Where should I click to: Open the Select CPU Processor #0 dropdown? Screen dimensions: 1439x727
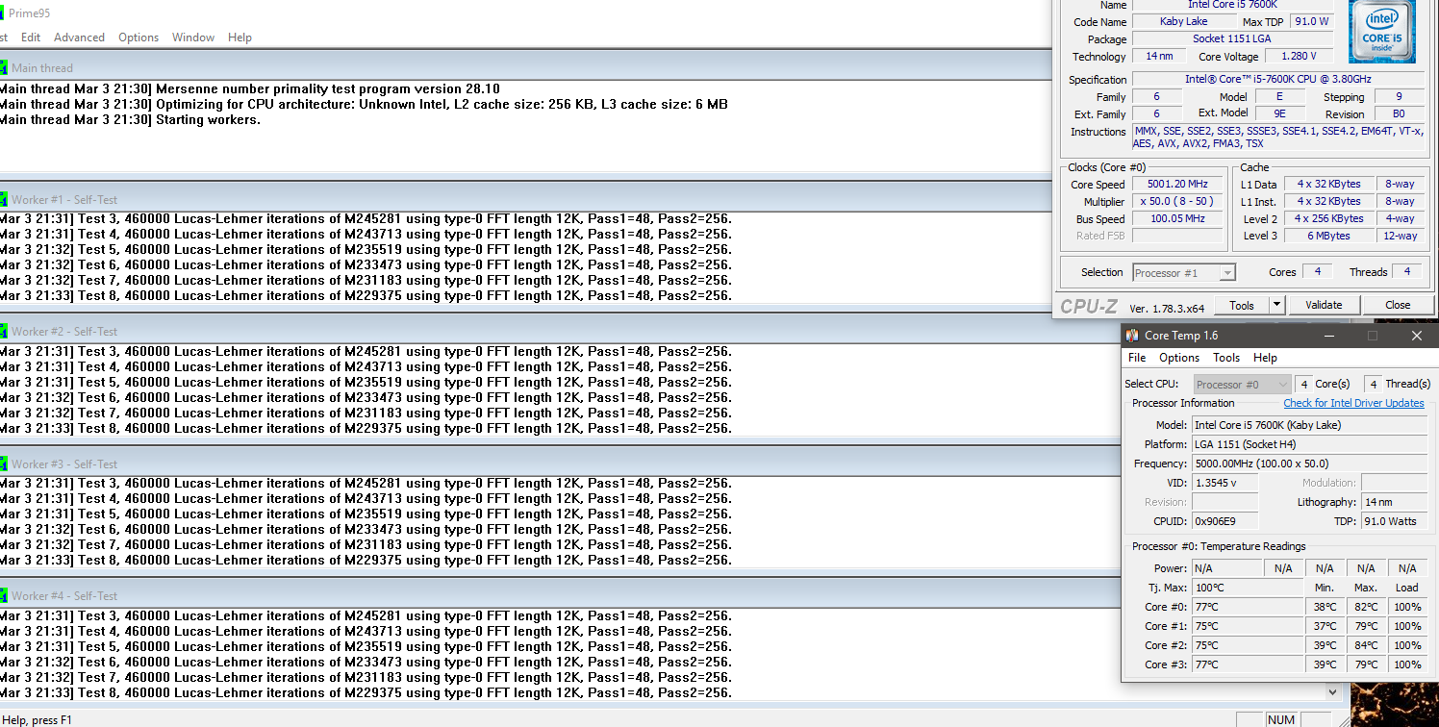click(x=1242, y=385)
